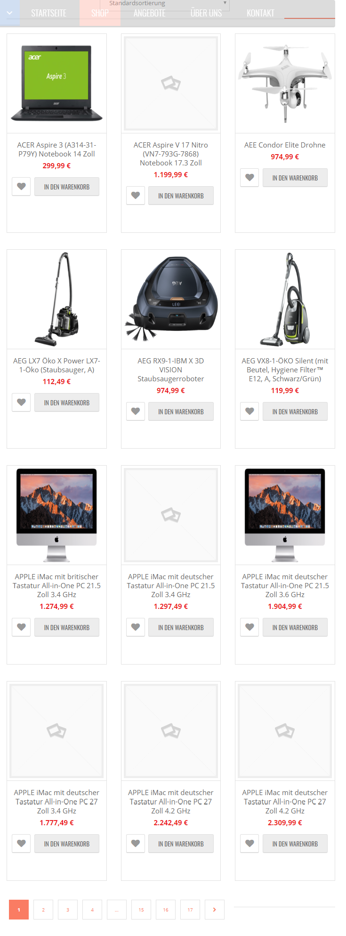The width and height of the screenshot is (346, 936).
Task: Open the ACER Aspire 3 product image
Action: pos(56,83)
